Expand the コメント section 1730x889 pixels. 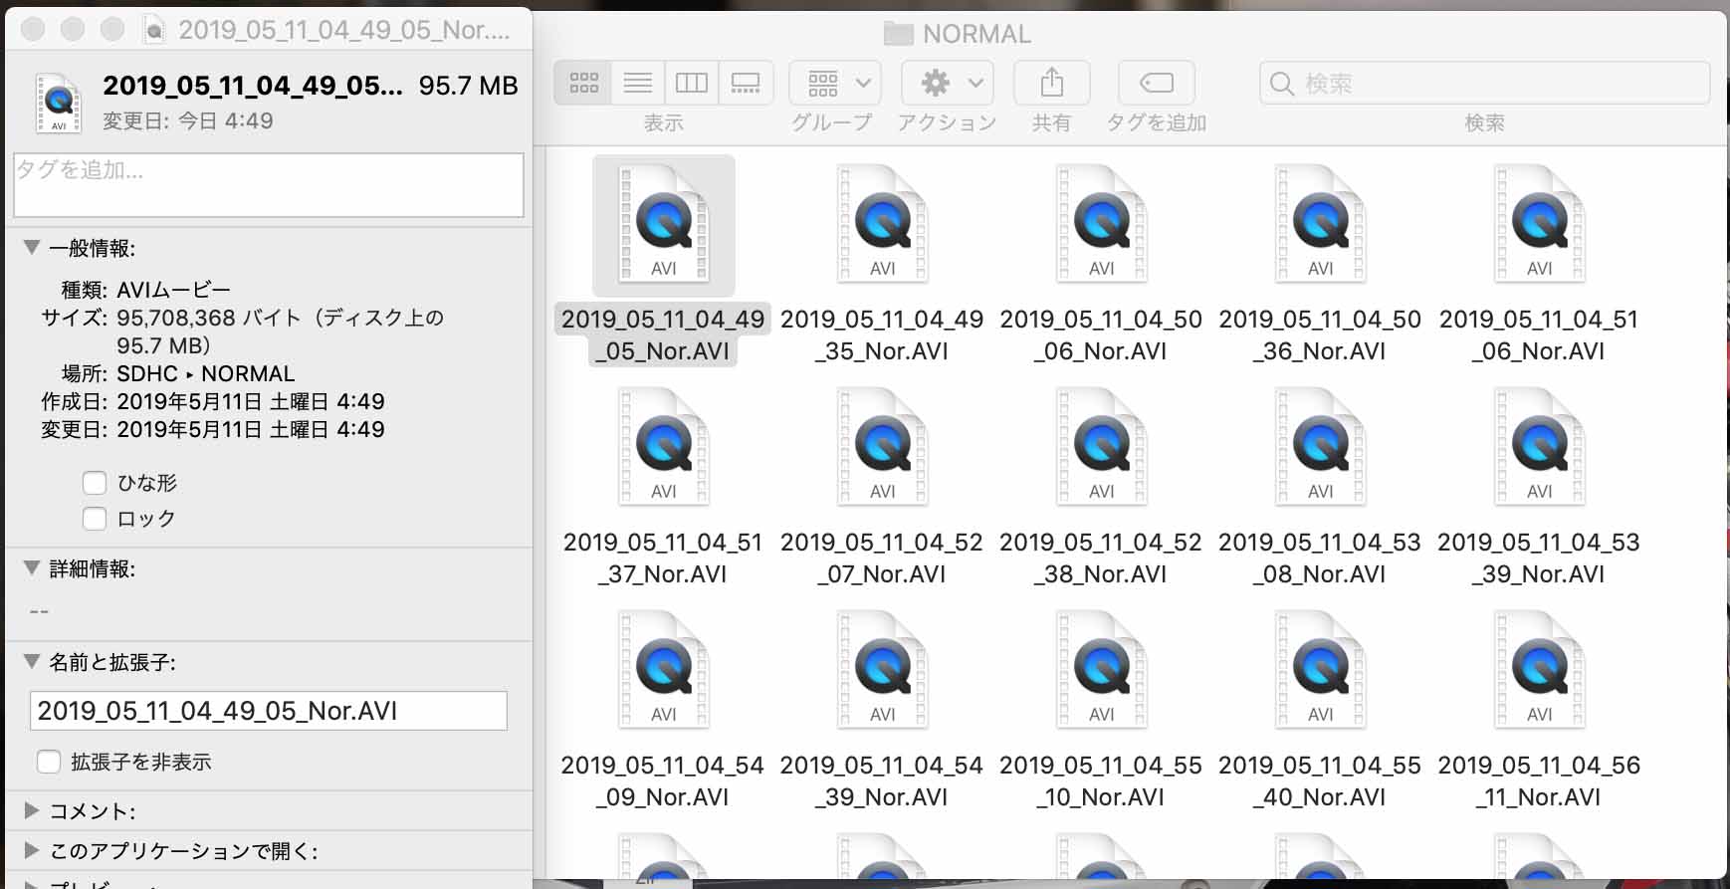pos(32,810)
